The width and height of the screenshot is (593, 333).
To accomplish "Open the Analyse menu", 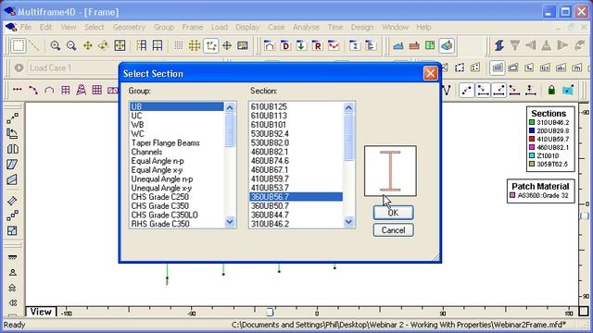I will [x=306, y=27].
